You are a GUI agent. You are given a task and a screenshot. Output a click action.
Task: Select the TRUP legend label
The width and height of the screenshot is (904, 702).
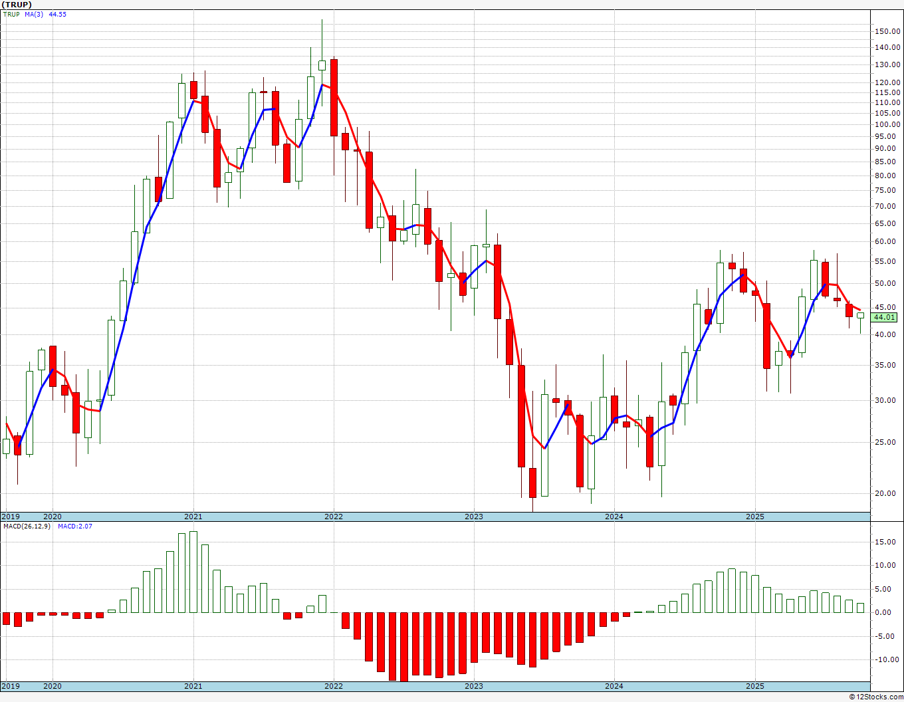tap(11, 14)
